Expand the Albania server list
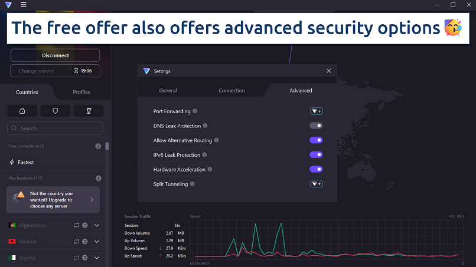476x267 pixels. click(x=97, y=242)
